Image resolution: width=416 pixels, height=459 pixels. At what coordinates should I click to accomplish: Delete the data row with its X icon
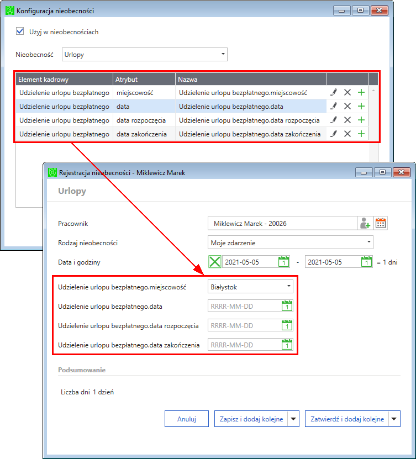click(x=347, y=106)
